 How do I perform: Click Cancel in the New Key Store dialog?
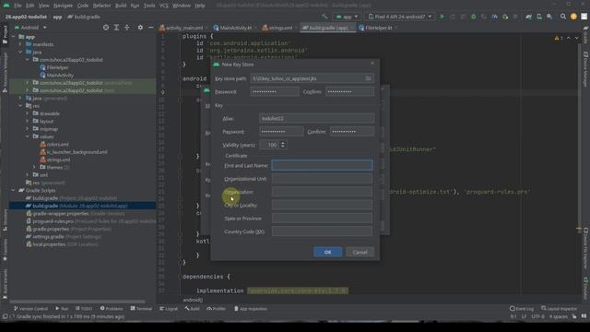pyautogui.click(x=360, y=252)
